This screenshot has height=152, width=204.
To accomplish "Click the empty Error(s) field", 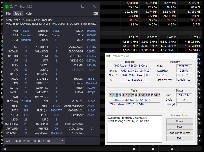I will tap(184, 104).
